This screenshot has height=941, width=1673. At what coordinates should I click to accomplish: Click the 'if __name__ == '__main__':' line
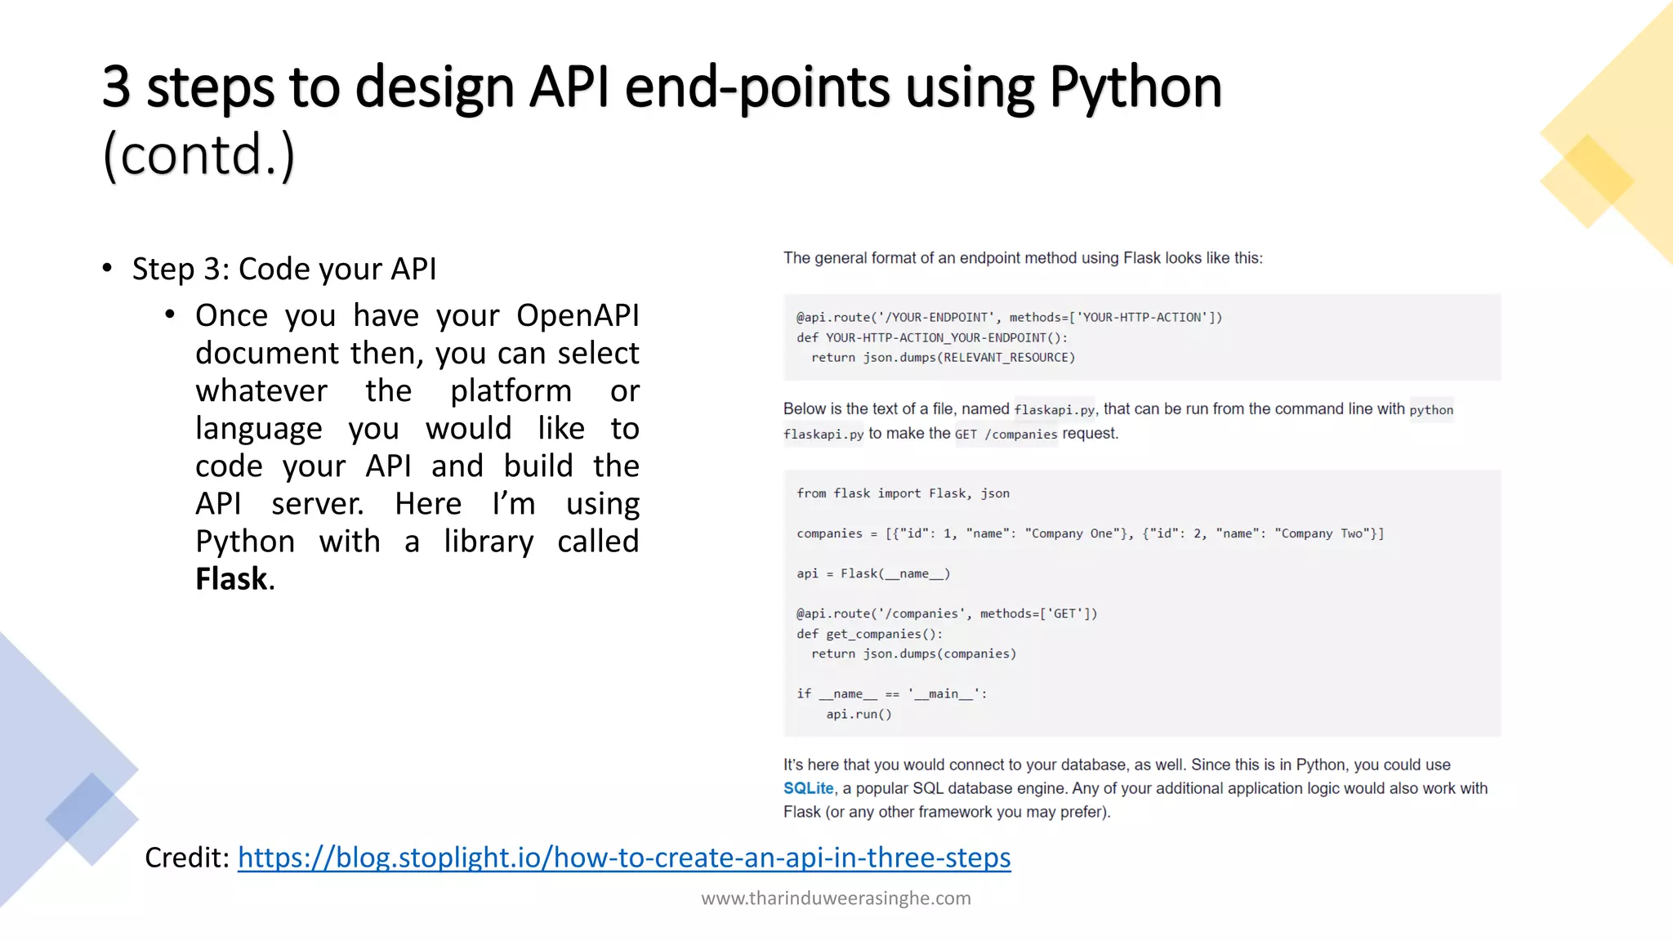point(891,693)
